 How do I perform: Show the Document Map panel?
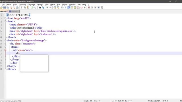[75, 8]
